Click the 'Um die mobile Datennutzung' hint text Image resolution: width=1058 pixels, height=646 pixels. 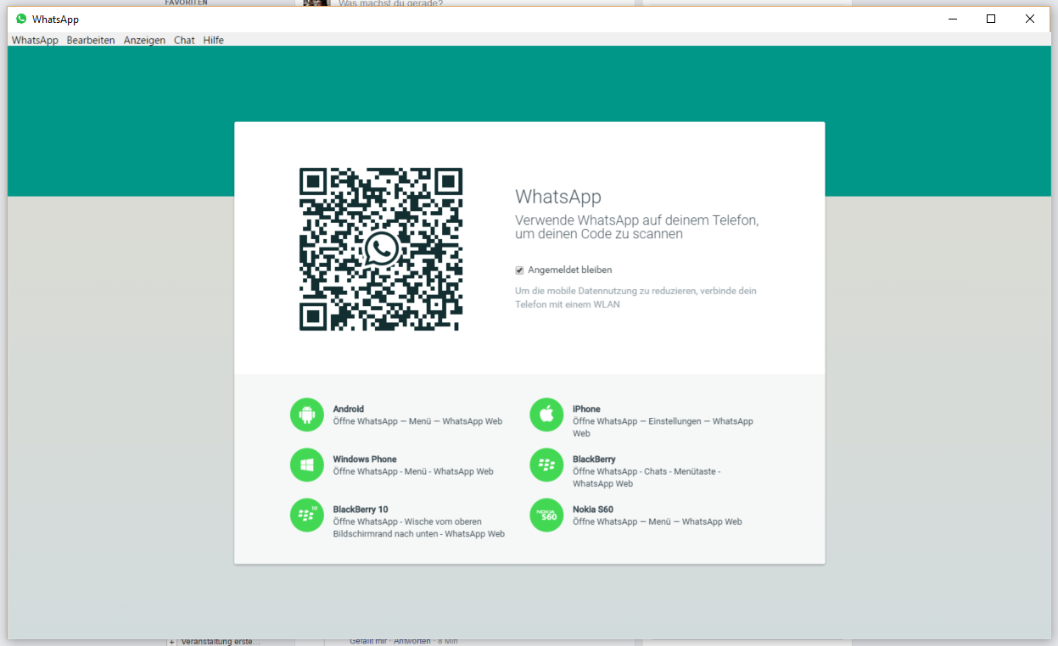coord(635,297)
